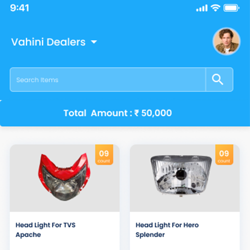This screenshot has height=250, width=250.
Task: Open the TVS Apache head light image
Action: click(x=64, y=177)
